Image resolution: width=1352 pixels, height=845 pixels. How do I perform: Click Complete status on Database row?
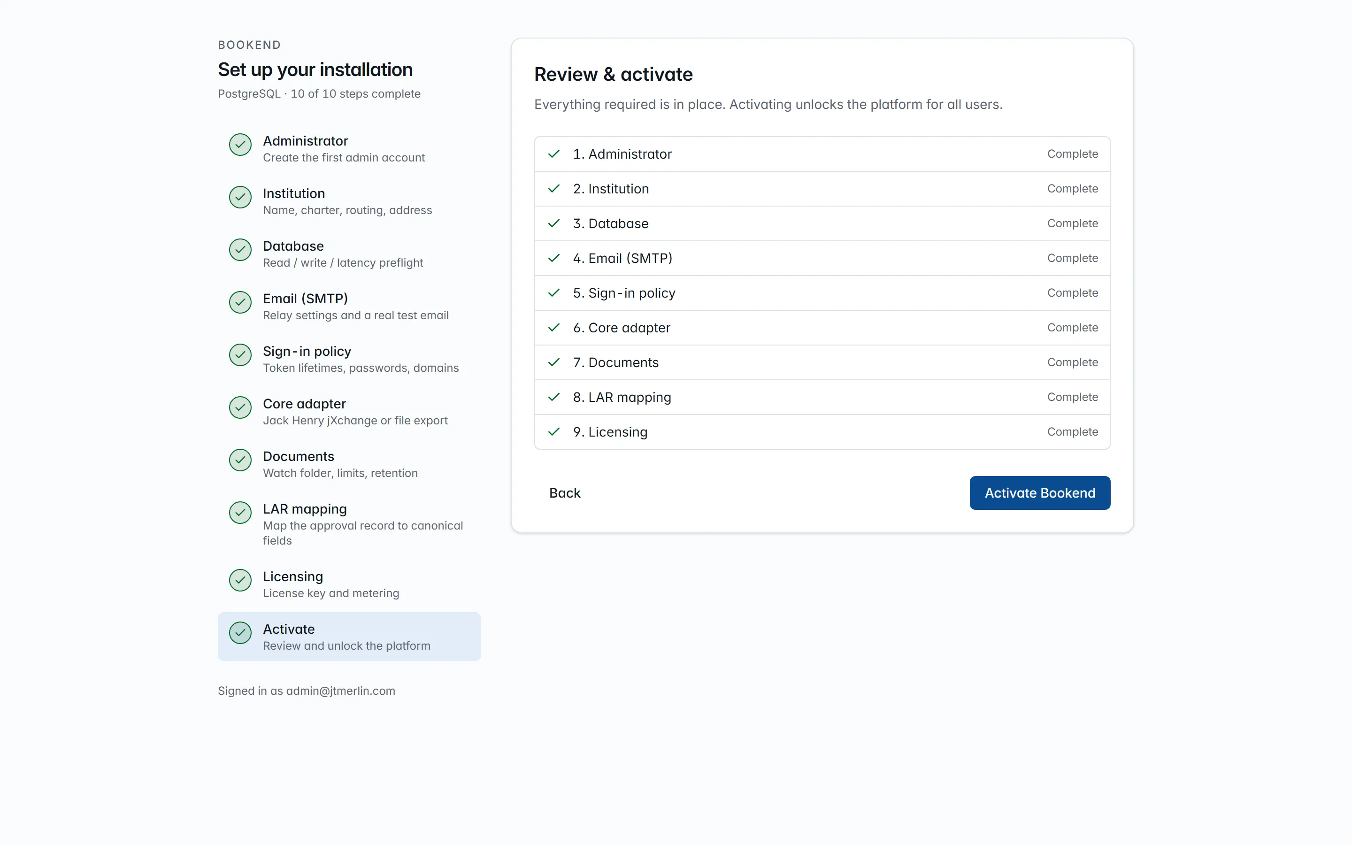tap(1072, 223)
